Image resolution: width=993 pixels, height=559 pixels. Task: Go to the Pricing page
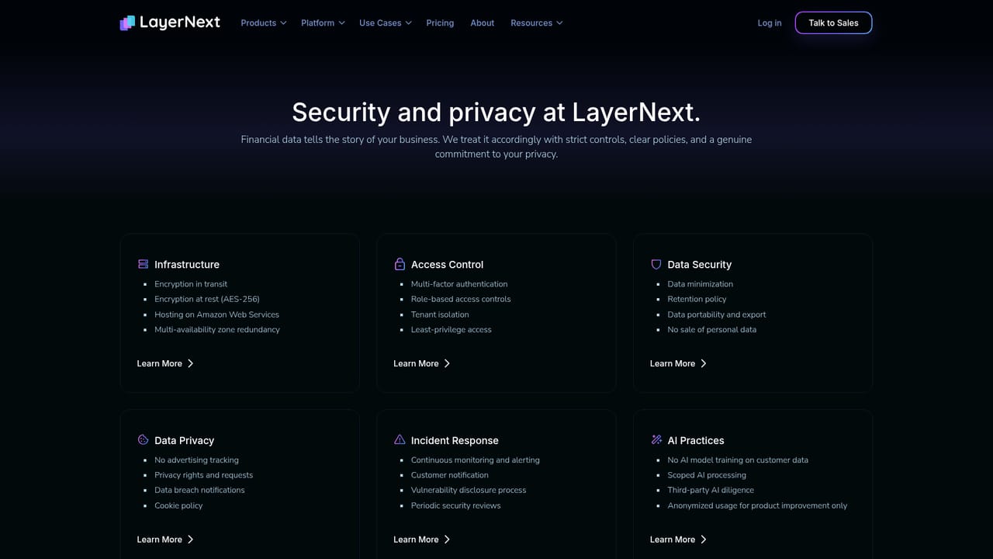[440, 23]
